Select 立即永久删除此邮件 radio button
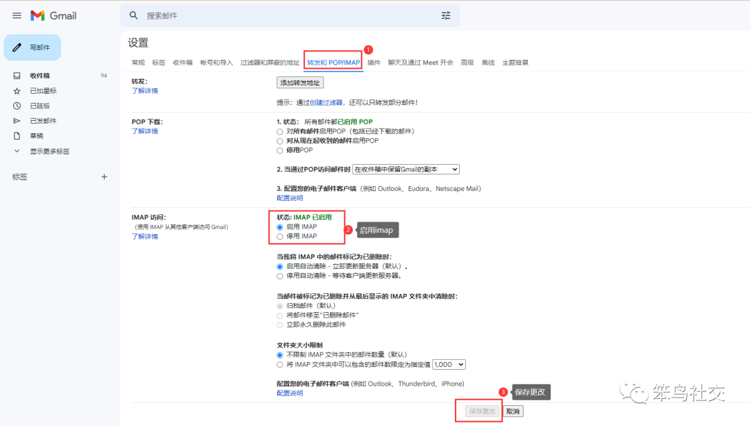Screen dimensions: 750x426 click(x=280, y=325)
